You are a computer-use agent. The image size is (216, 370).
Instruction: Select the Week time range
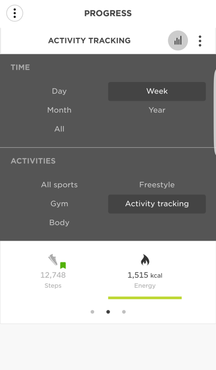click(157, 91)
